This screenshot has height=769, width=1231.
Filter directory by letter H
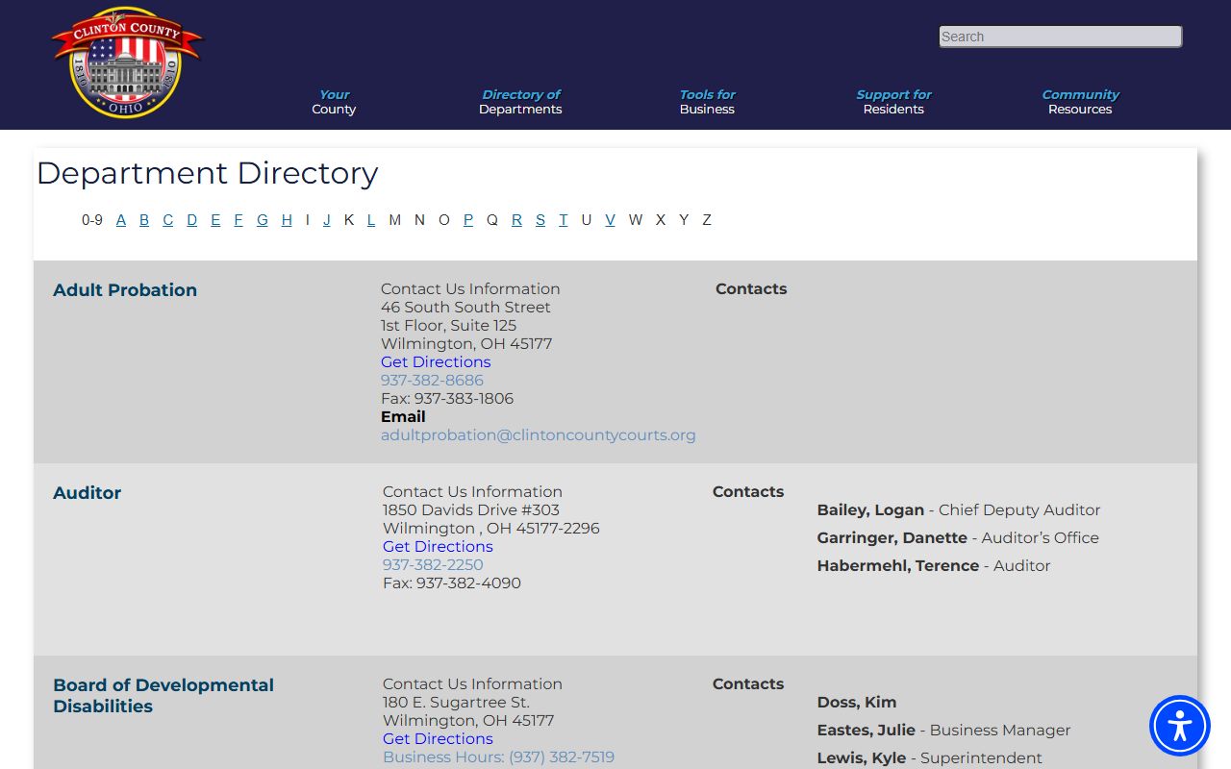pos(287,220)
